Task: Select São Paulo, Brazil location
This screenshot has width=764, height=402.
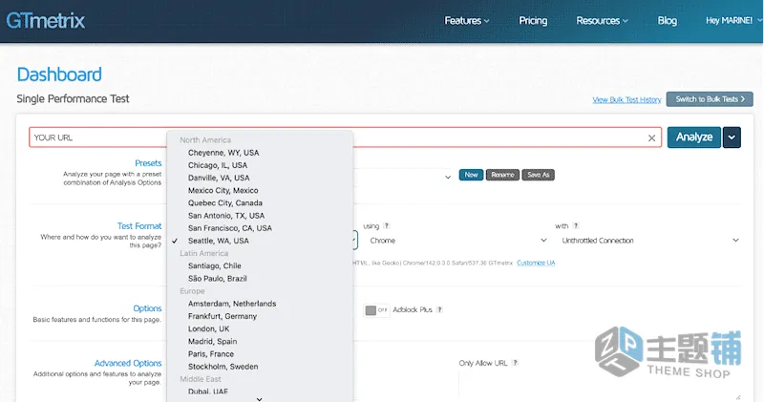Action: (x=218, y=279)
